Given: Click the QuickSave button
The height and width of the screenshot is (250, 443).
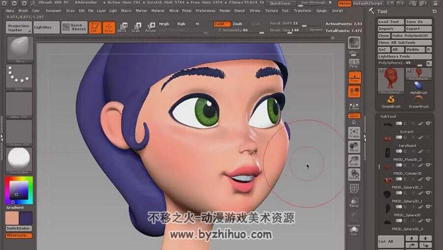Looking at the screenshot, I should click(x=281, y=3).
